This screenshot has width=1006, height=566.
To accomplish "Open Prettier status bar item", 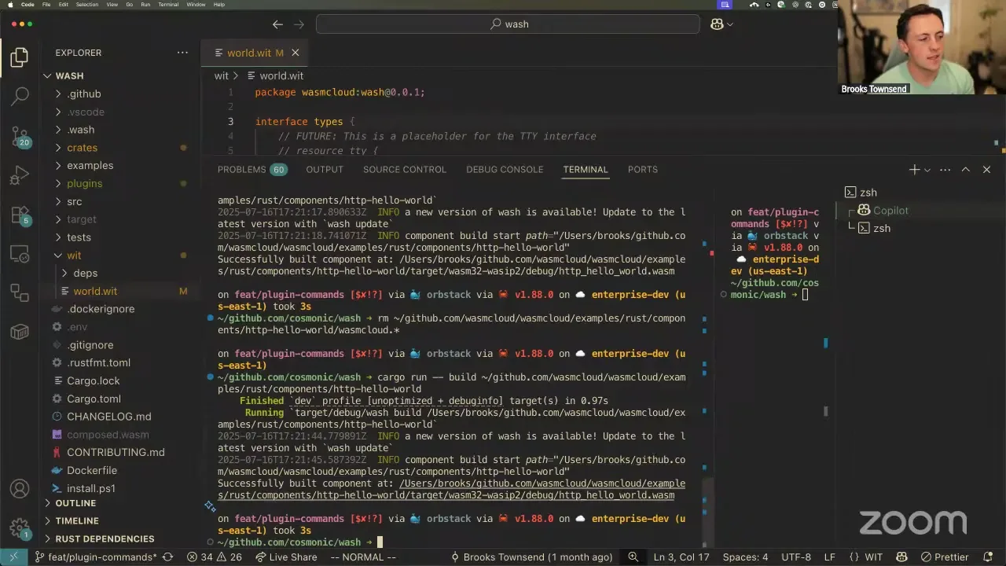I will pyautogui.click(x=945, y=557).
